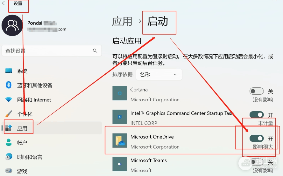Click the 影响很大 impact label
This screenshot has height=176, width=283.
[263, 147]
